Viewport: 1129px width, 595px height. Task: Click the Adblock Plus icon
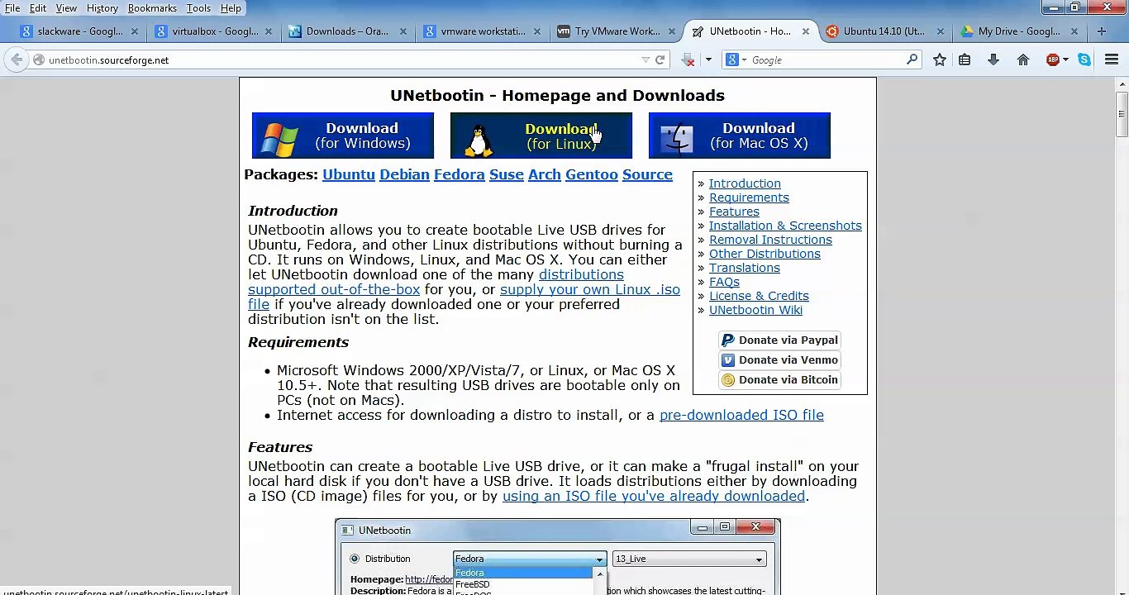(x=1052, y=59)
